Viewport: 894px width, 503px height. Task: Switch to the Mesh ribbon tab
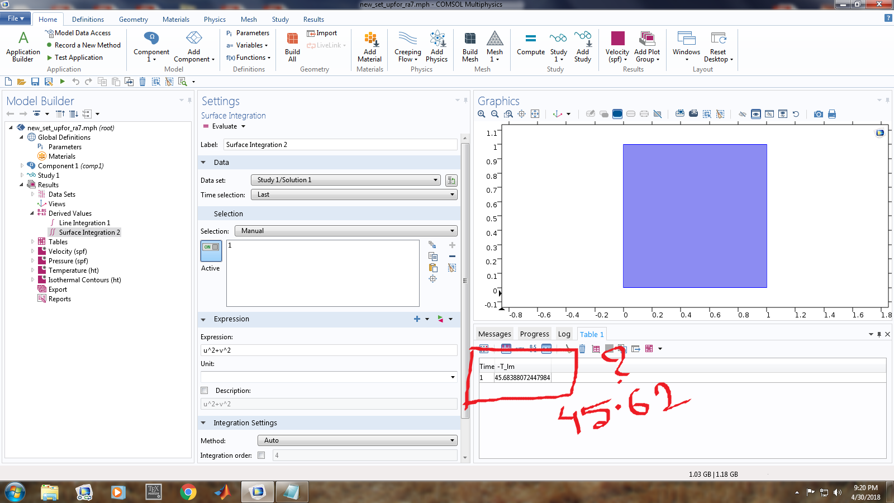click(249, 20)
